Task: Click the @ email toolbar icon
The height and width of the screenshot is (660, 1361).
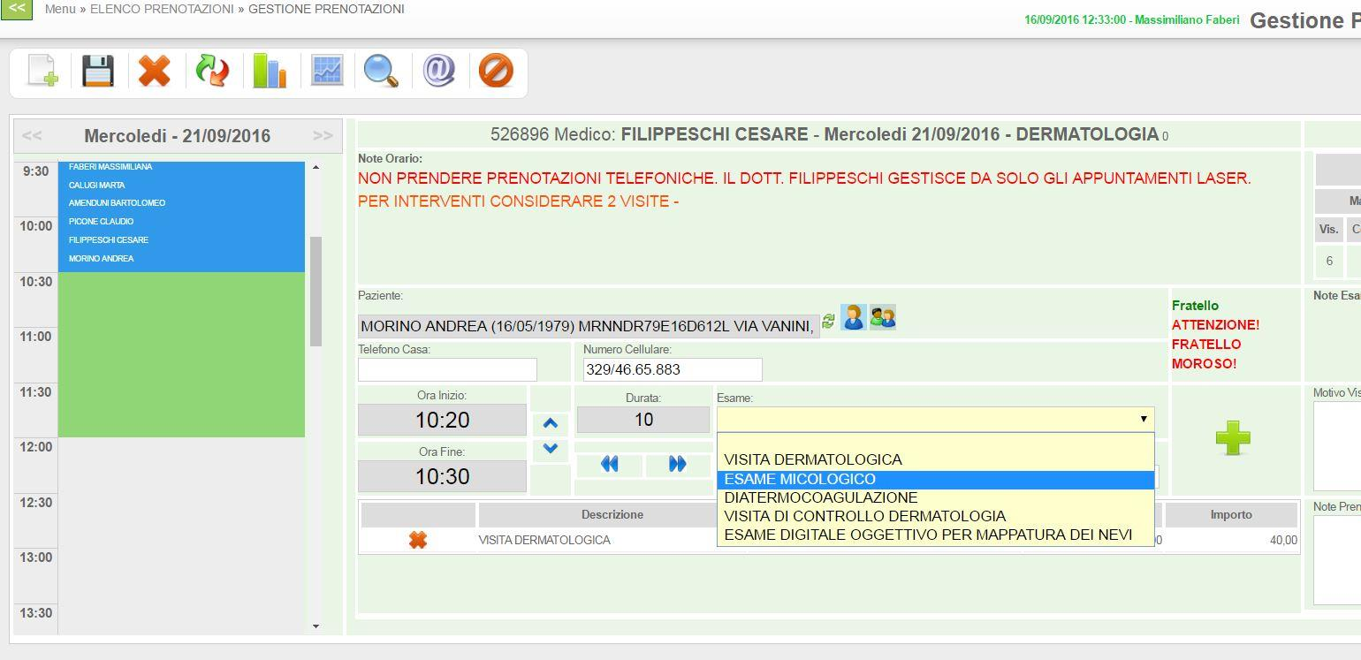Action: point(439,71)
